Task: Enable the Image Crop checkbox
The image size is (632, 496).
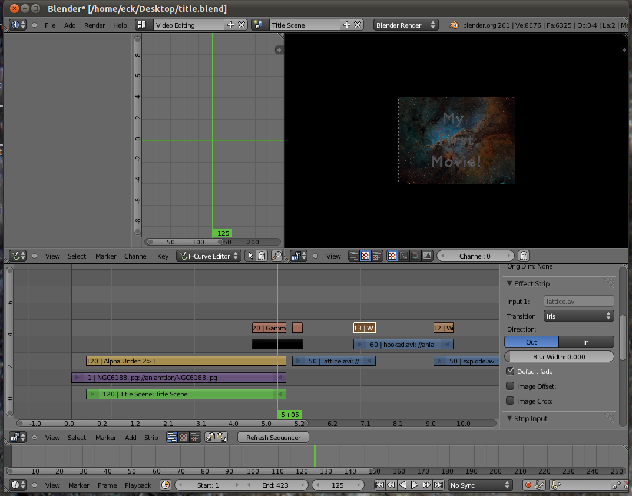Action: 510,401
